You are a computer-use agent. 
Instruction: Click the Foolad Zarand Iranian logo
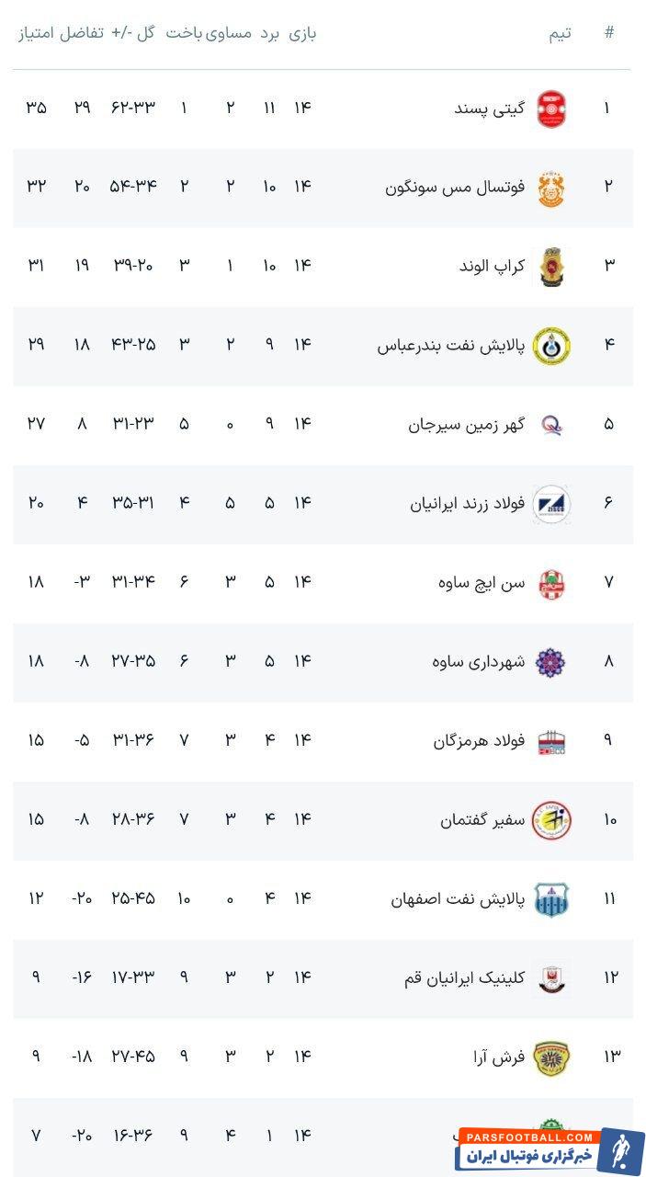[x=550, y=504]
